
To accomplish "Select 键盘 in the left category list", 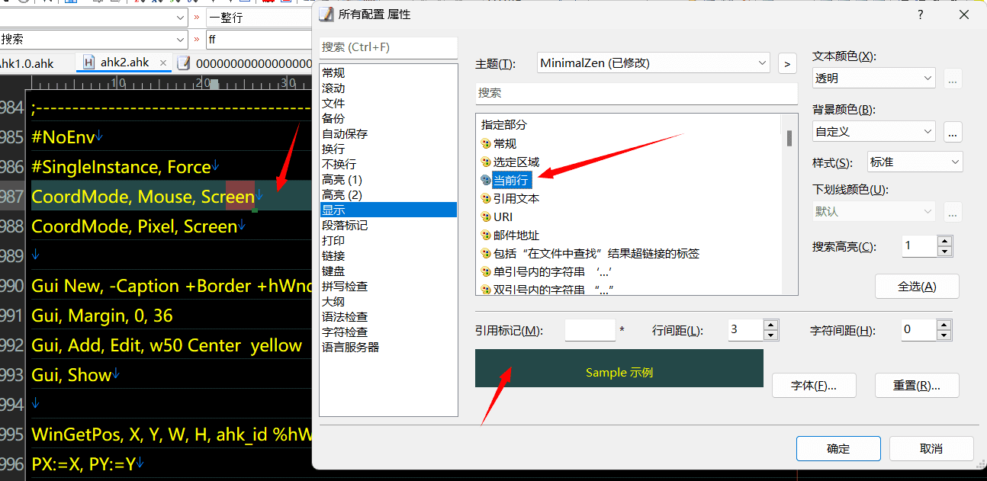I will (333, 271).
